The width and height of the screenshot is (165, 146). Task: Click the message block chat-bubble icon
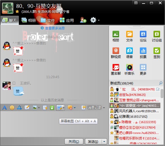coord(70,108)
